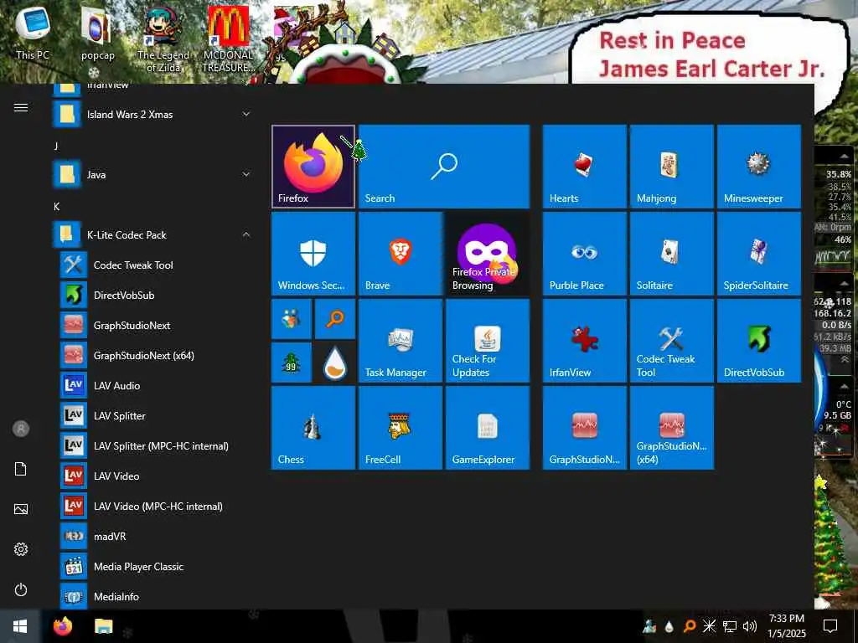Open the SpiderSolitaire tile

click(x=759, y=254)
